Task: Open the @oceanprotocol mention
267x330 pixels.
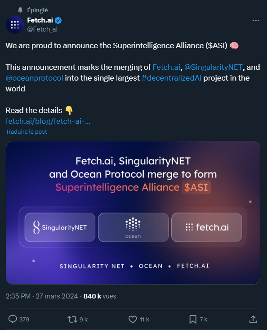Action: tap(34, 78)
